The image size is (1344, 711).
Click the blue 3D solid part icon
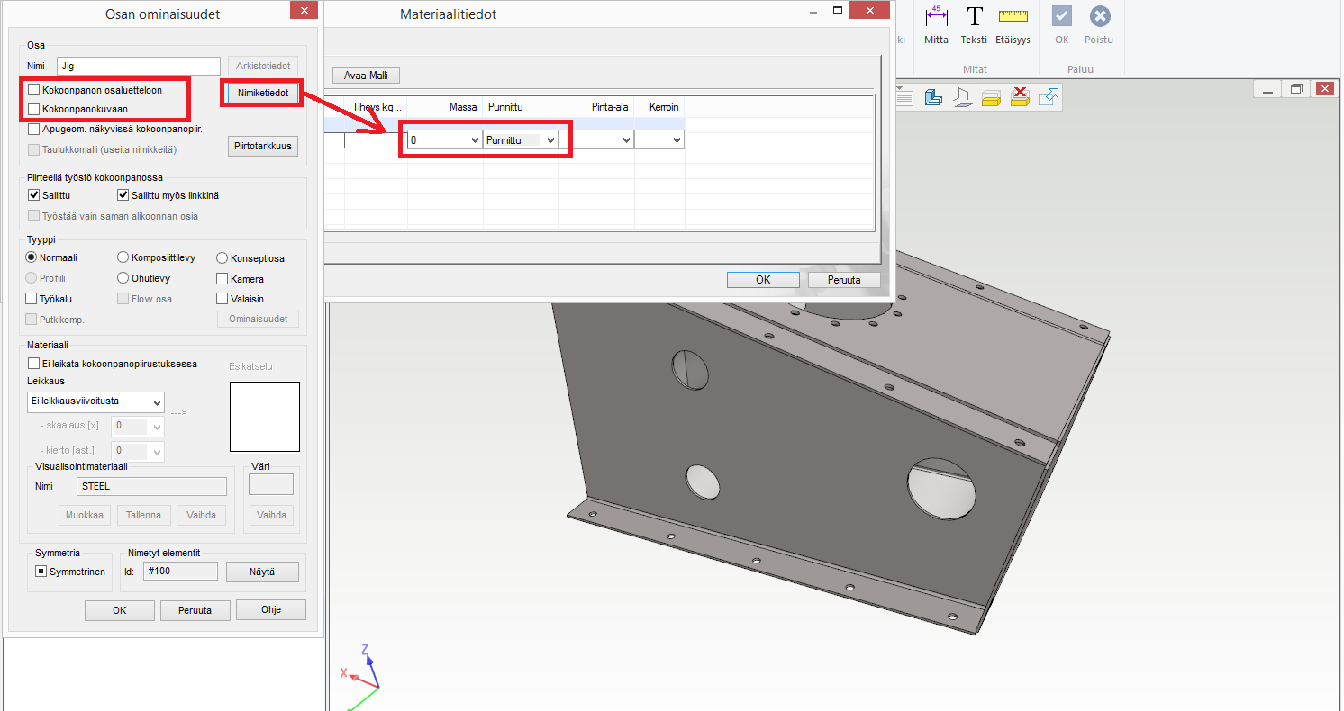(x=933, y=97)
